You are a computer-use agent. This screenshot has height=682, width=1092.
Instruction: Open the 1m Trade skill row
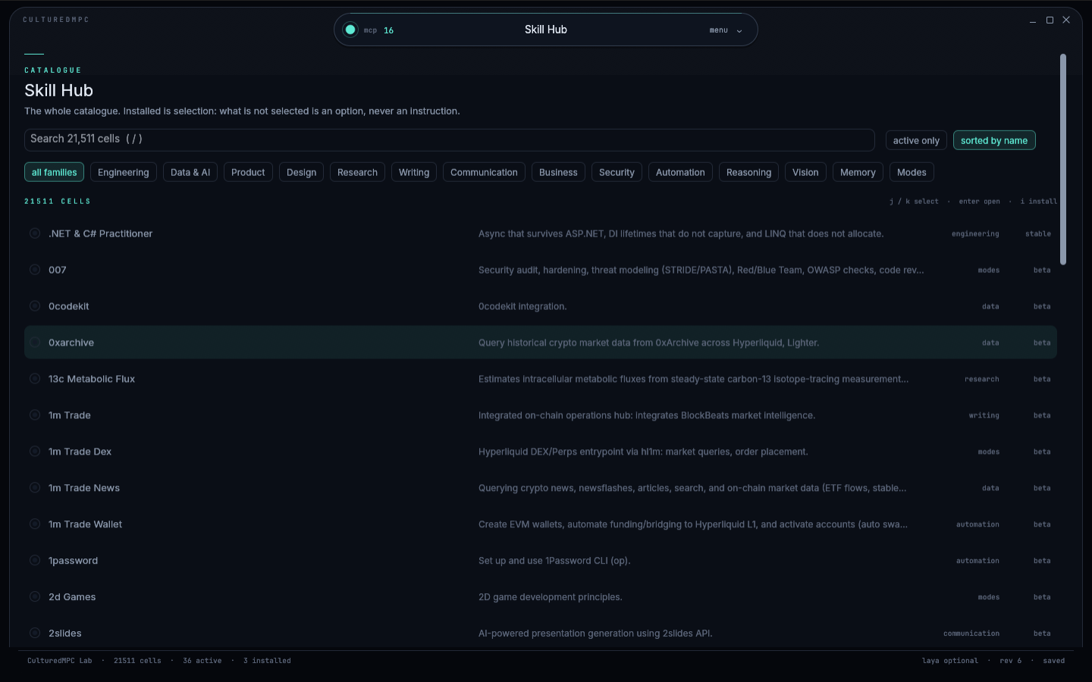pyautogui.click(x=541, y=415)
